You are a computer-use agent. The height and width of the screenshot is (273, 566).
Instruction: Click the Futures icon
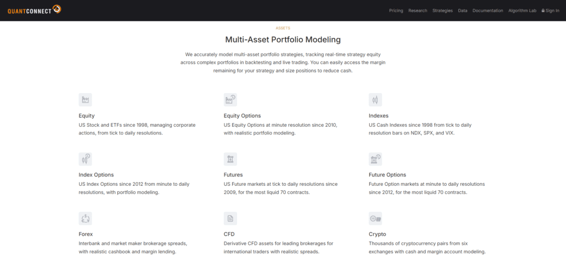(230, 159)
